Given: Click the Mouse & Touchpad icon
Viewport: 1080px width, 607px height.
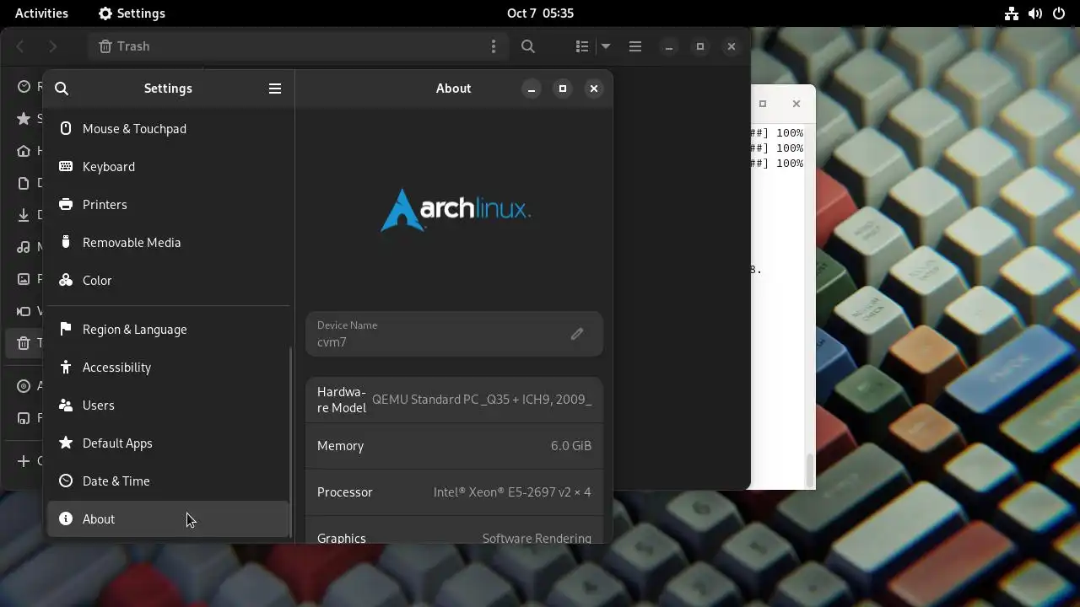Looking at the screenshot, I should pos(66,128).
